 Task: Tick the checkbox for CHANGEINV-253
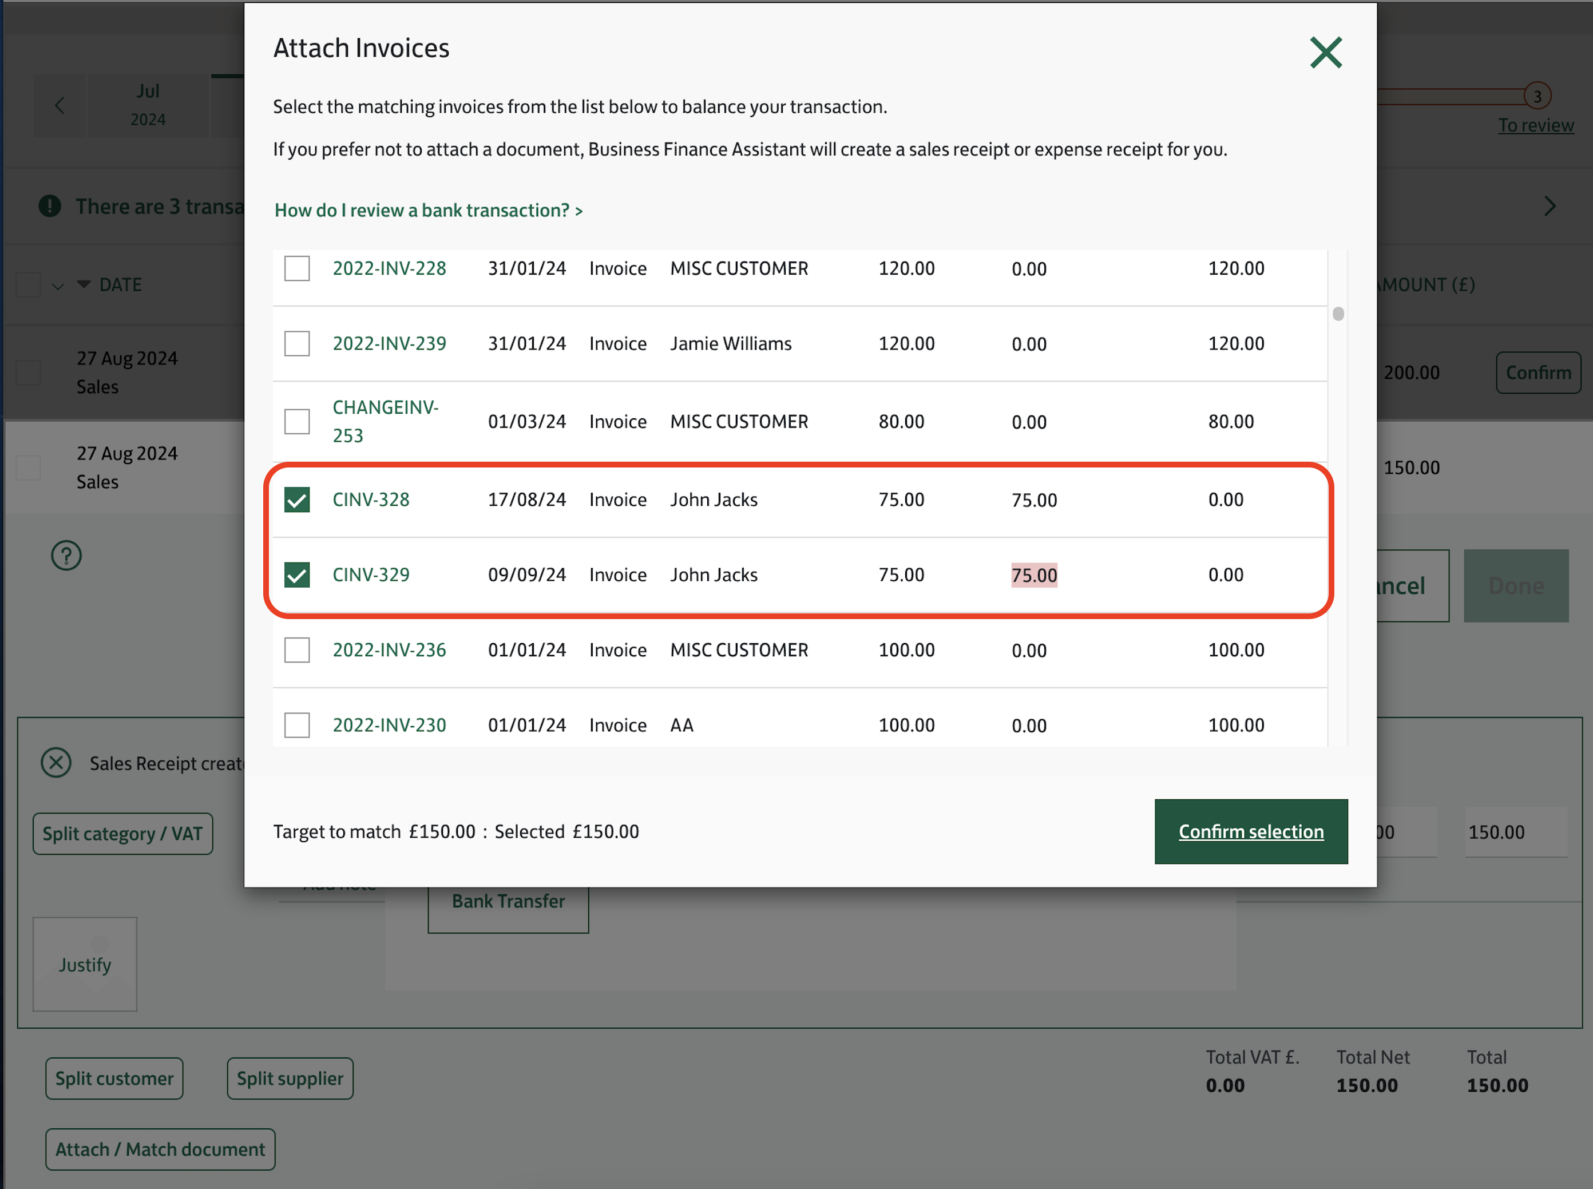tap(296, 422)
